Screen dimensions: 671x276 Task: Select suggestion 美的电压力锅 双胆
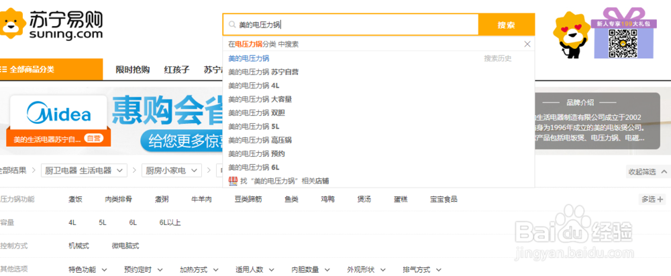[x=256, y=113]
